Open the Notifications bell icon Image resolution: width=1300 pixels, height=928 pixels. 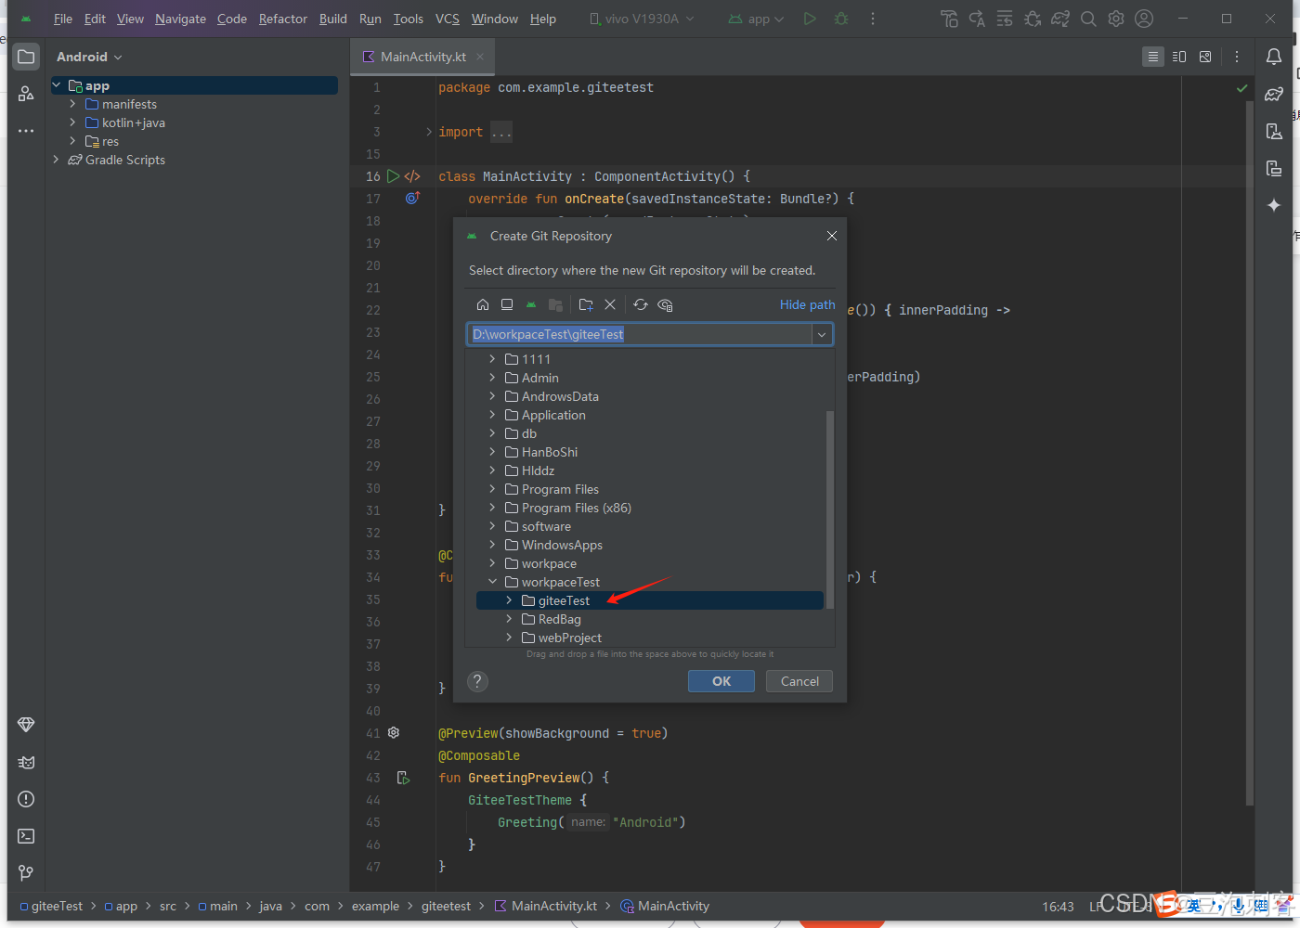click(x=1273, y=56)
